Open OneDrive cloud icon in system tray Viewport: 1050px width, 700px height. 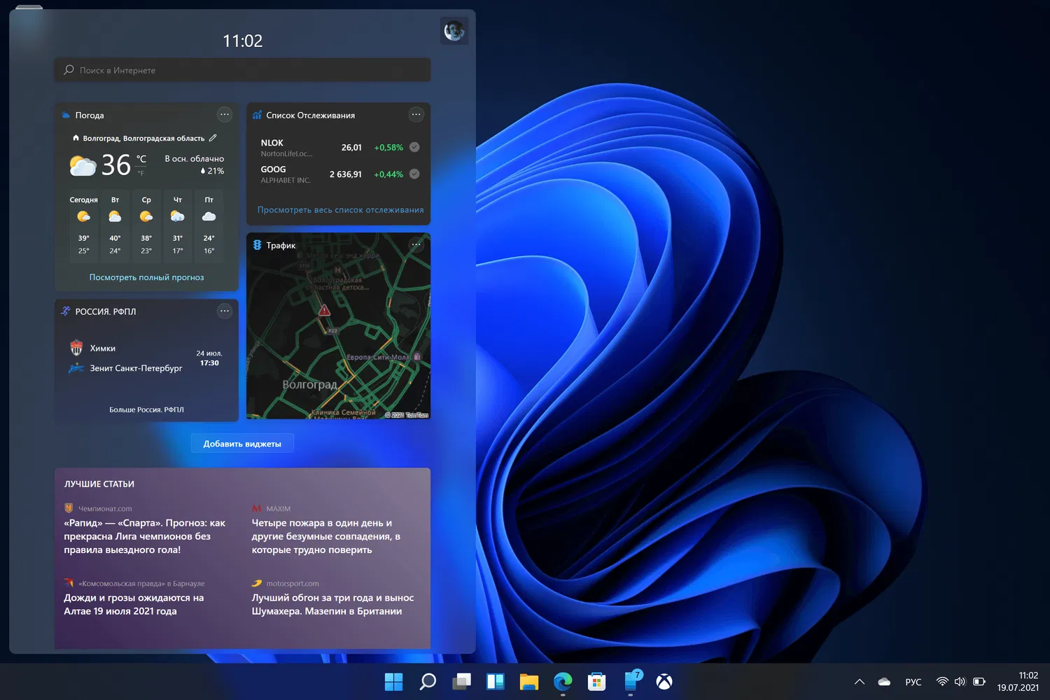coord(884,682)
